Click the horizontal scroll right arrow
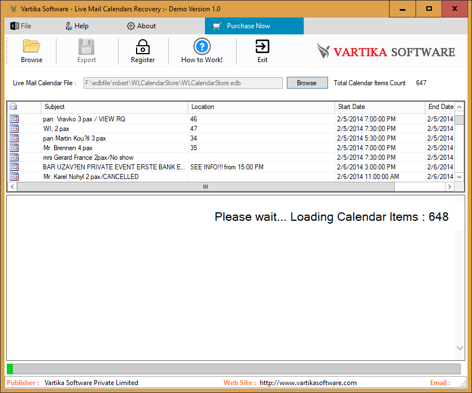This screenshot has width=472, height=393. coord(449,186)
